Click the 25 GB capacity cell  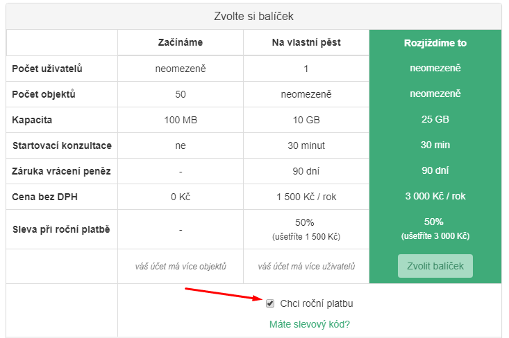(435, 119)
